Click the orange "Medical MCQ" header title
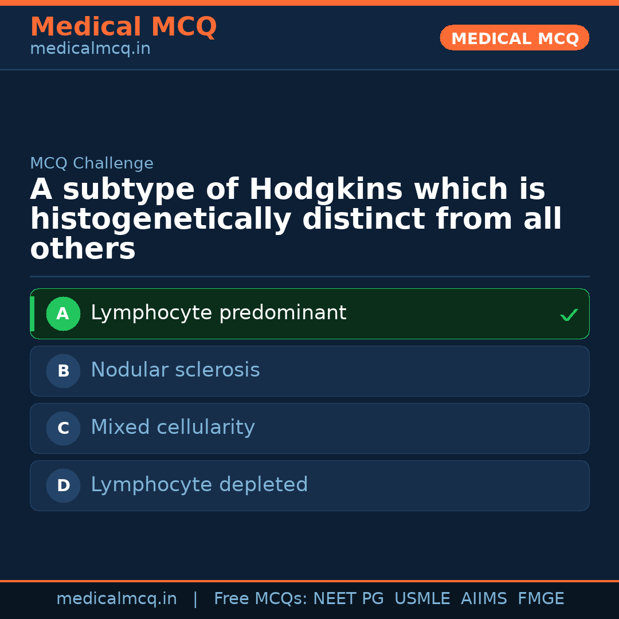This screenshot has width=619, height=619. 123,27
